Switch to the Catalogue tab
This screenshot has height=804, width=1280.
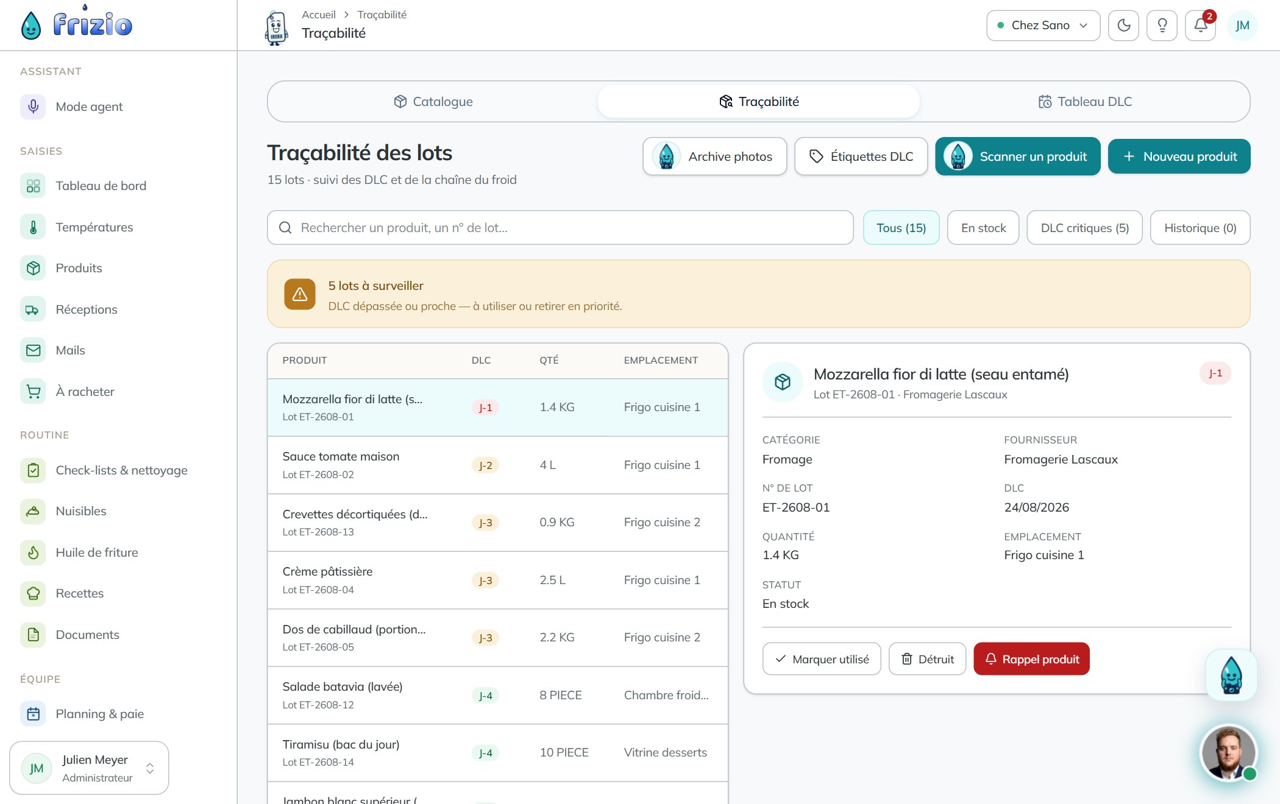click(433, 102)
